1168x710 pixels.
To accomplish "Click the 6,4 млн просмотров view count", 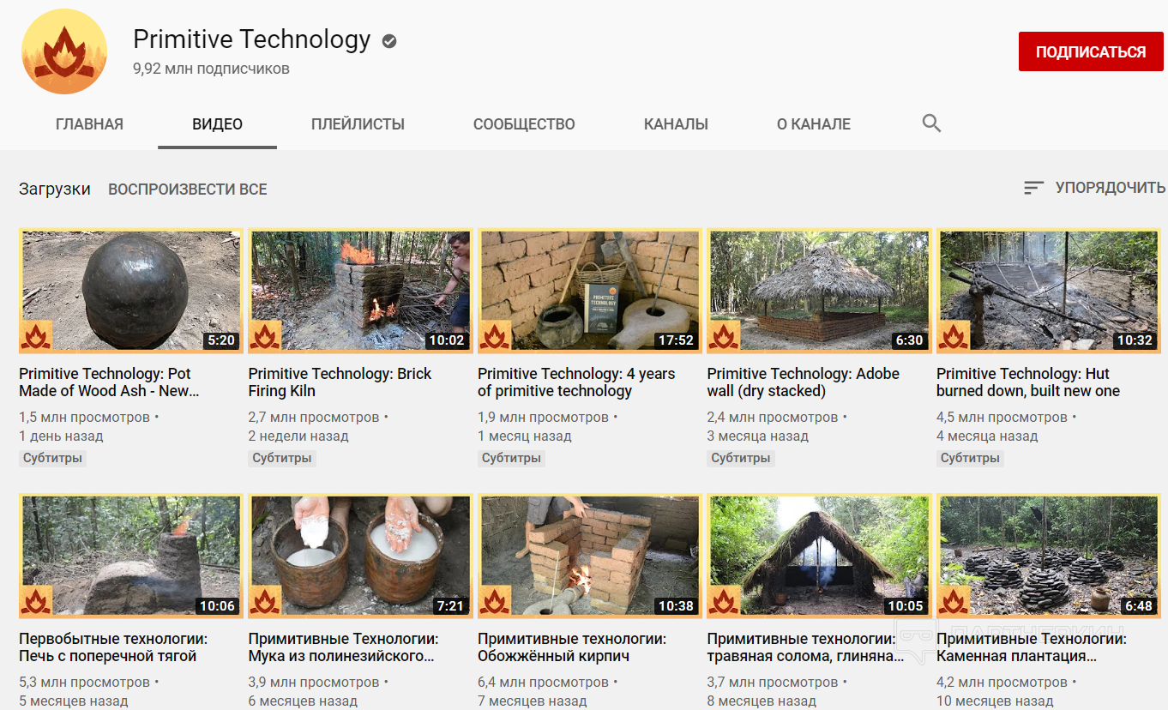I will [543, 683].
